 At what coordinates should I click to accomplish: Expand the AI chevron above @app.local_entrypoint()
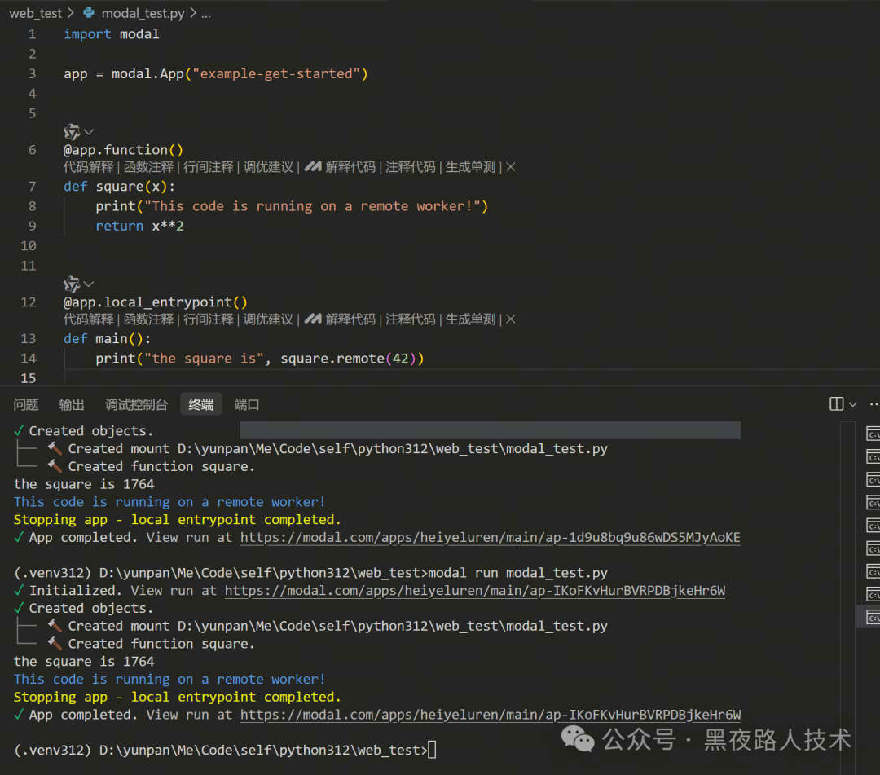point(89,284)
